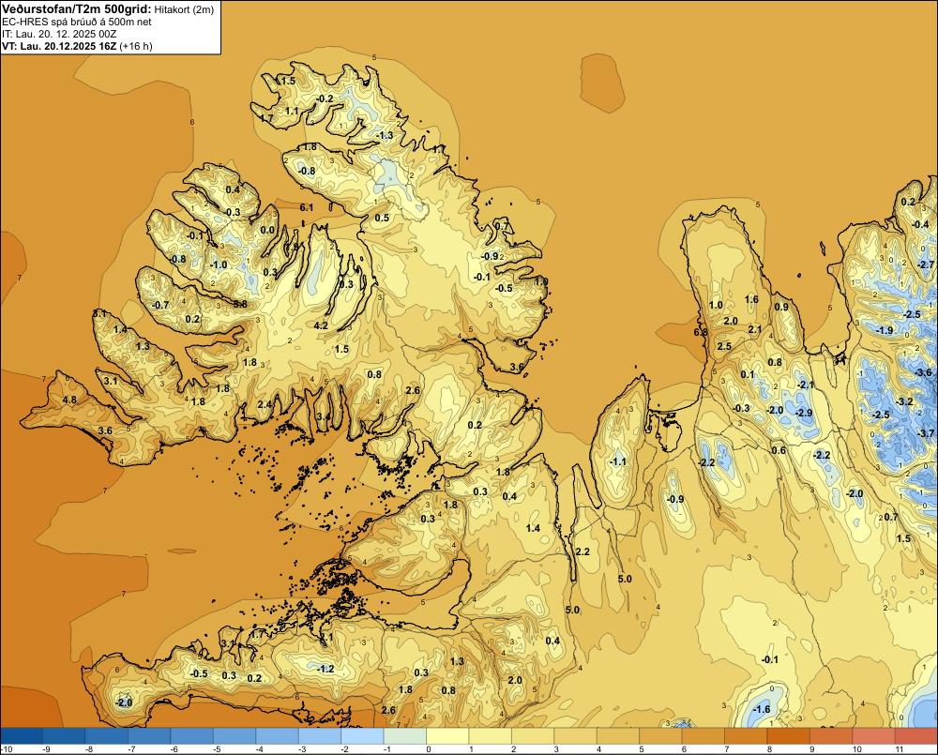The height and width of the screenshot is (755, 938).
Task: Click the legend swatch between -10 and -9
Action: [x=23, y=736]
